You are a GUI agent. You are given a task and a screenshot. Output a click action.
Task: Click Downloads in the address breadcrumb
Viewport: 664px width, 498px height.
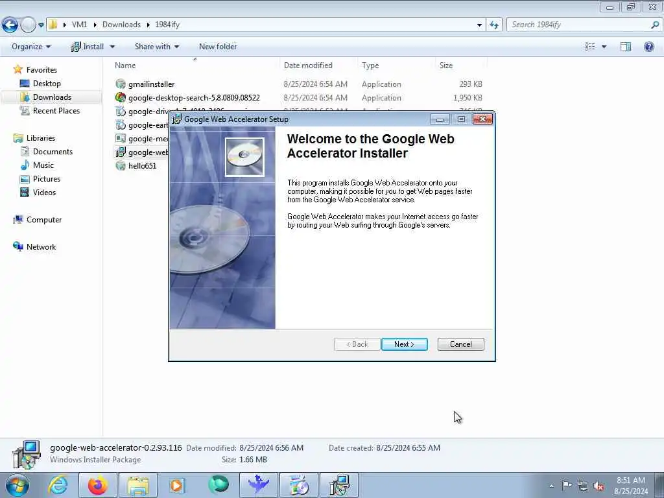[x=121, y=25]
